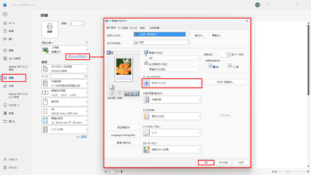This screenshot has height=175, width=311.
Task: Go to previous page in preview footer
Action: [x=105, y=171]
